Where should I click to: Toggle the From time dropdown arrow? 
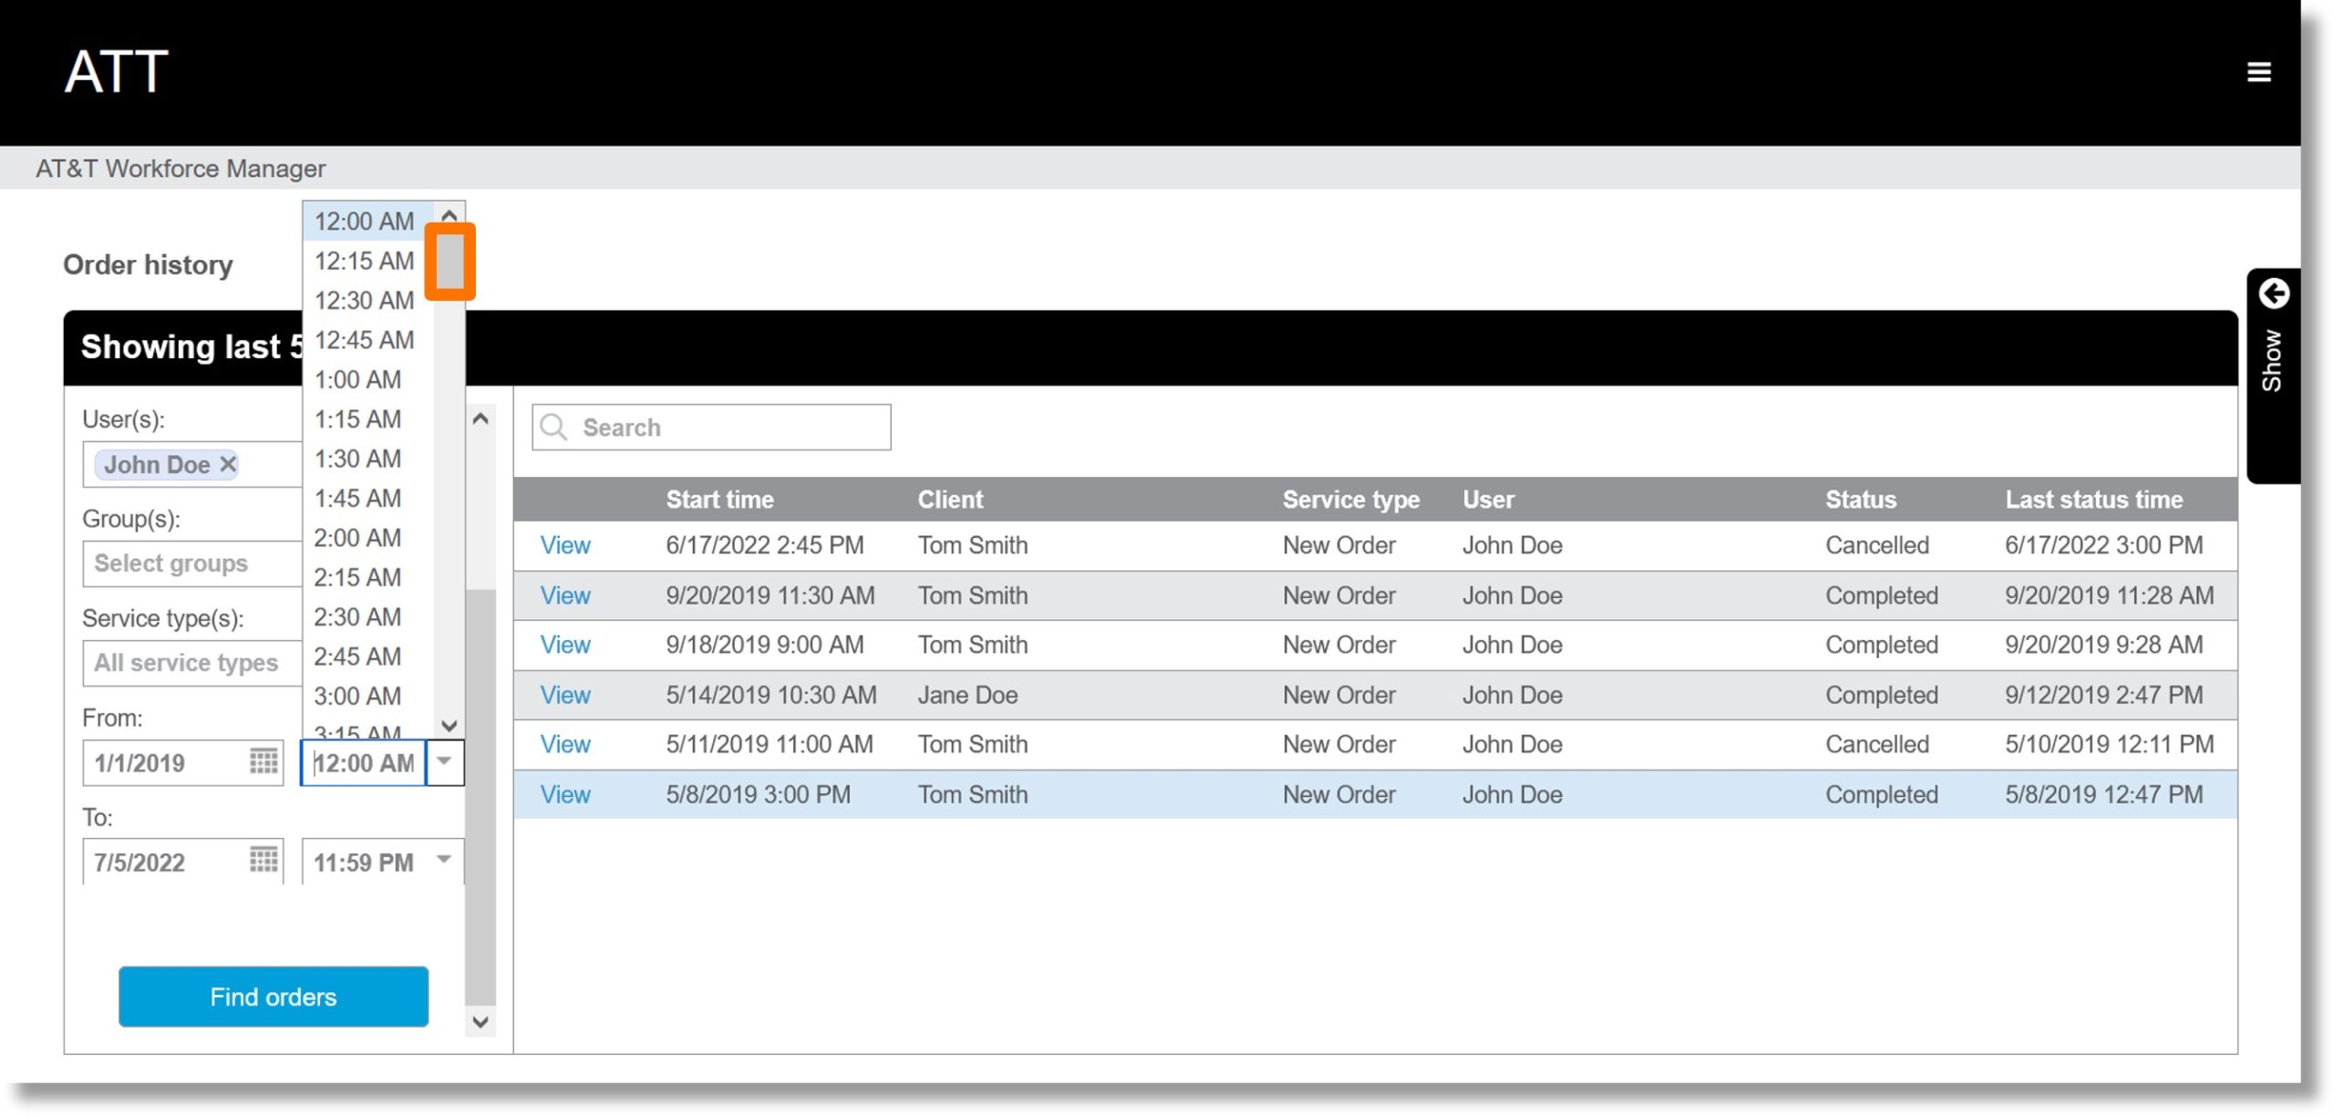tap(444, 761)
